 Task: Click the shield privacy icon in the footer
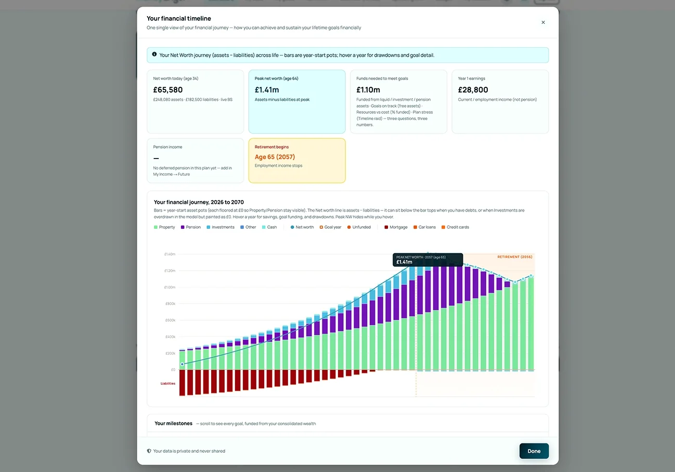149,451
